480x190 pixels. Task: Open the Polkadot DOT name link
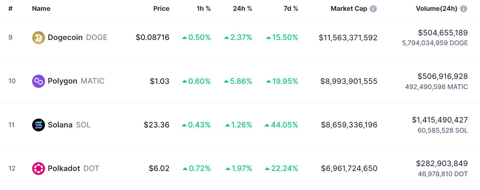[64, 168]
